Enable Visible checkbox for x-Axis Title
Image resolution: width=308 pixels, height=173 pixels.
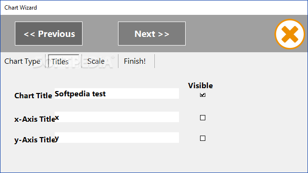tap(202, 118)
